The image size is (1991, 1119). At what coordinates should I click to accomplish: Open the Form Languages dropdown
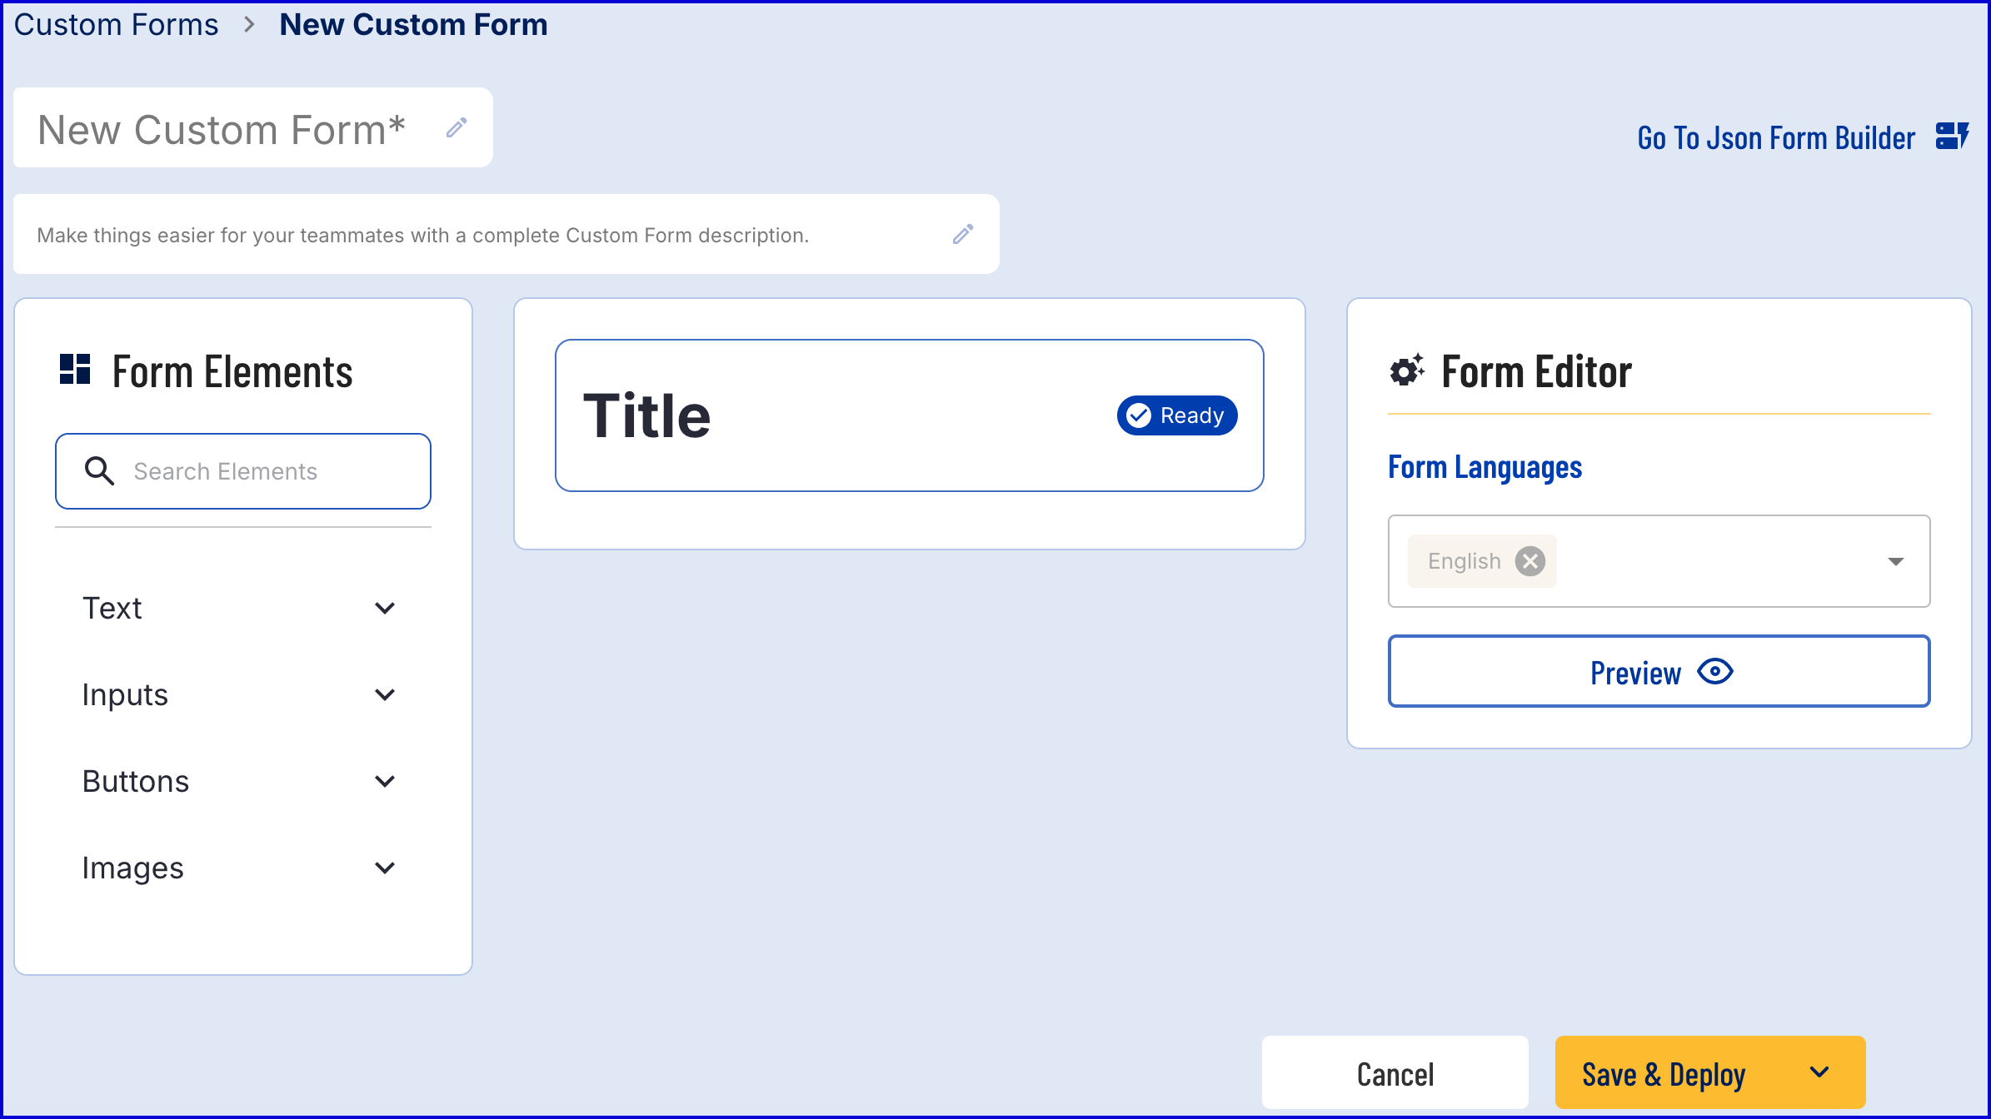pos(1895,561)
